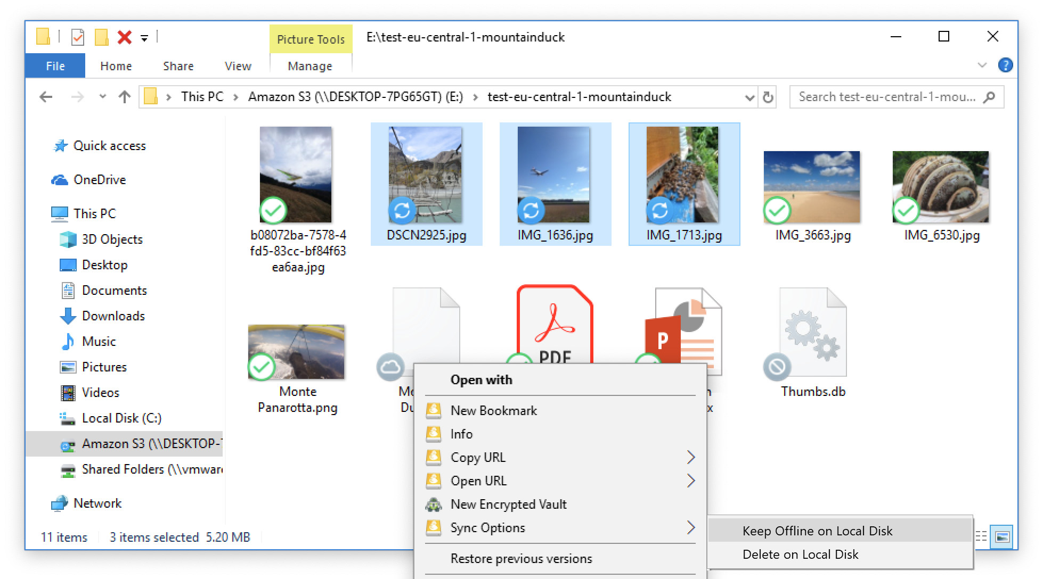Click the Back arrow button
Screen dimensions: 1043x579
[x=46, y=97]
